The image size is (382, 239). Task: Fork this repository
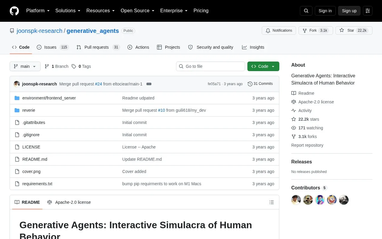pyautogui.click(x=315, y=30)
